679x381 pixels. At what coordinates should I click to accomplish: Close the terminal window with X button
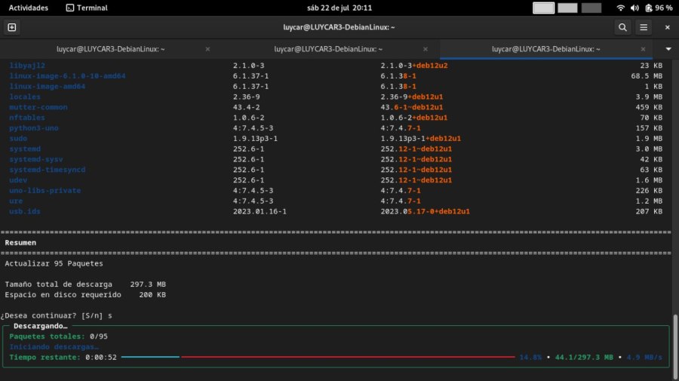(x=667, y=27)
